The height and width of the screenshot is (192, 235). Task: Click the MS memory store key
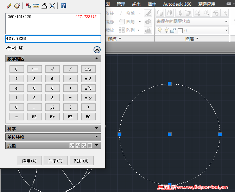point(34,117)
